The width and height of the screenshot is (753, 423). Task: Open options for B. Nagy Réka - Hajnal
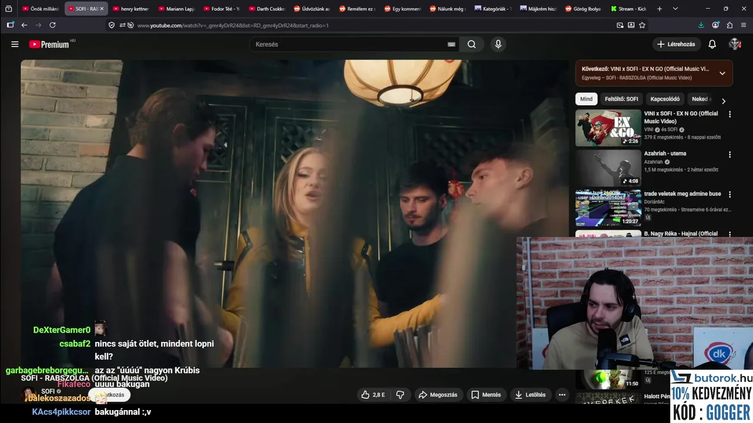point(730,234)
